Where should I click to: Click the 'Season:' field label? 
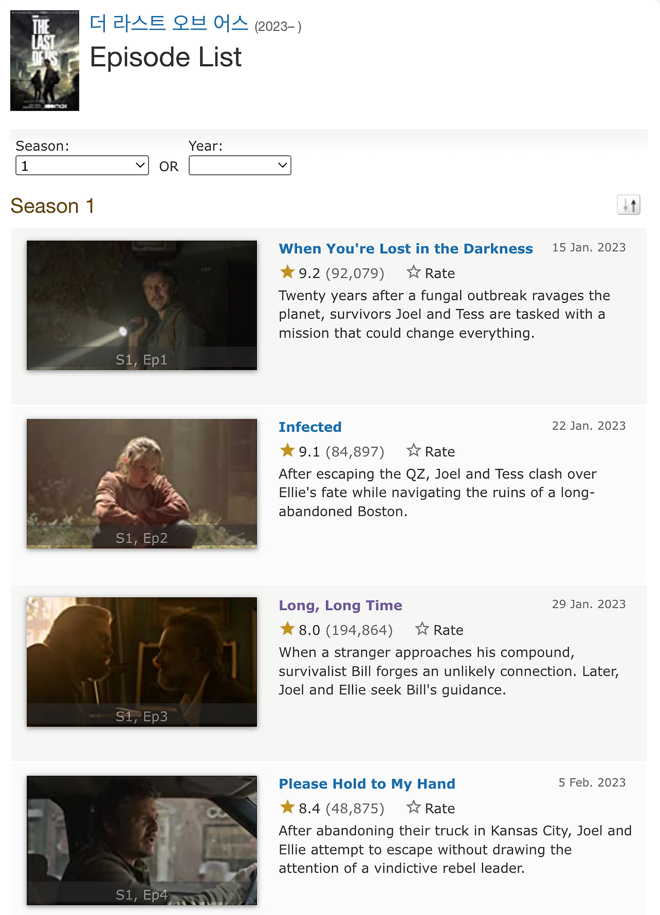click(42, 146)
